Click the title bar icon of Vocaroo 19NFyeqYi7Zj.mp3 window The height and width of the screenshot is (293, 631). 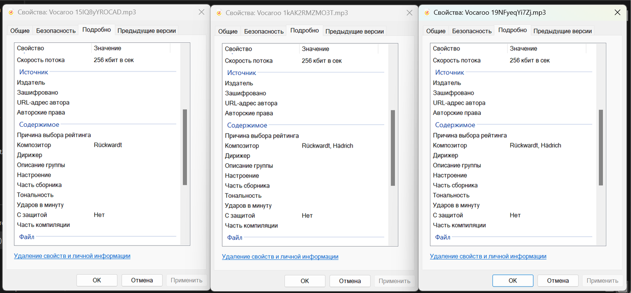(426, 13)
